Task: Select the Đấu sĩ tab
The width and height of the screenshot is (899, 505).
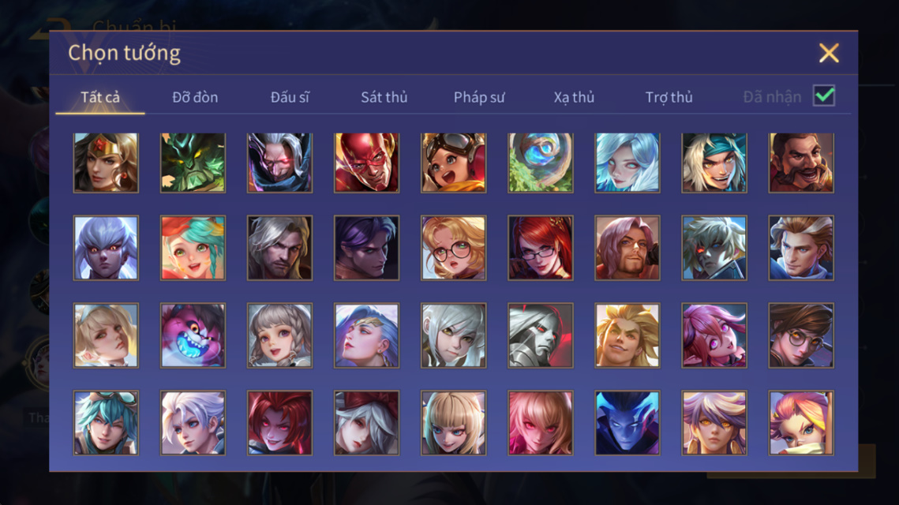Action: pyautogui.click(x=290, y=97)
